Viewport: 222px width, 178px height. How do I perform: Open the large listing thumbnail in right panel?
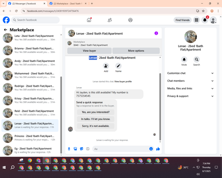(x=190, y=36)
